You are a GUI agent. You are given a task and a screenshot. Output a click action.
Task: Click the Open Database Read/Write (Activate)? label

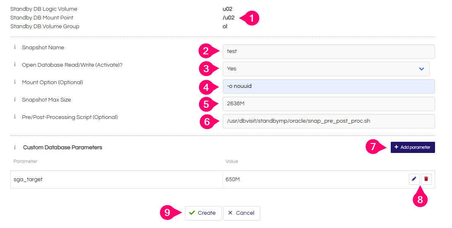[72, 65]
